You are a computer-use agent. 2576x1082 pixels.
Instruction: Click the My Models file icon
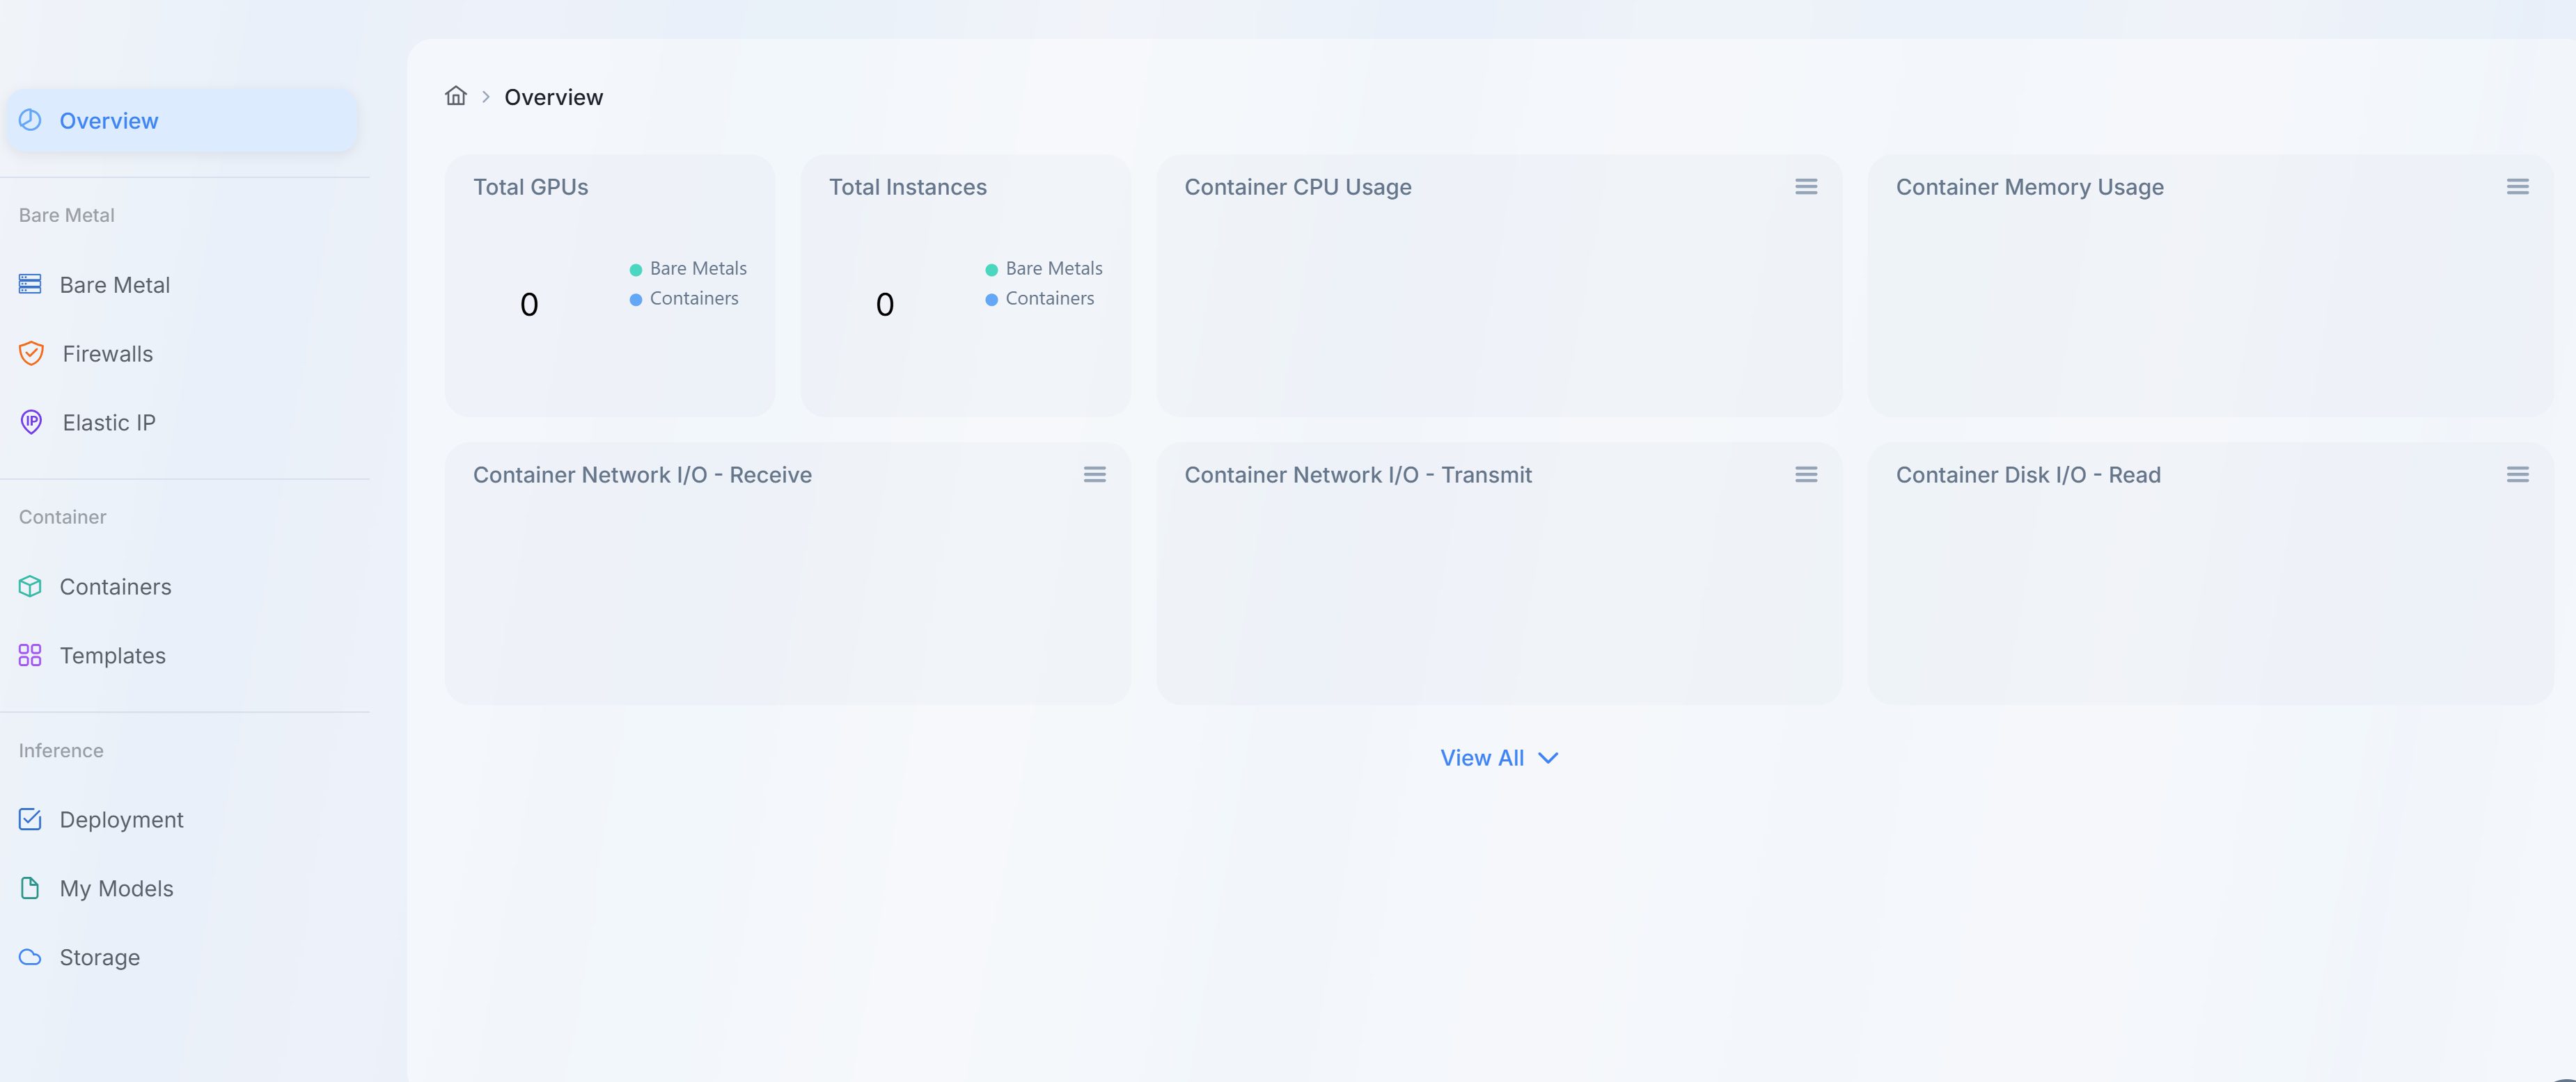click(x=30, y=888)
